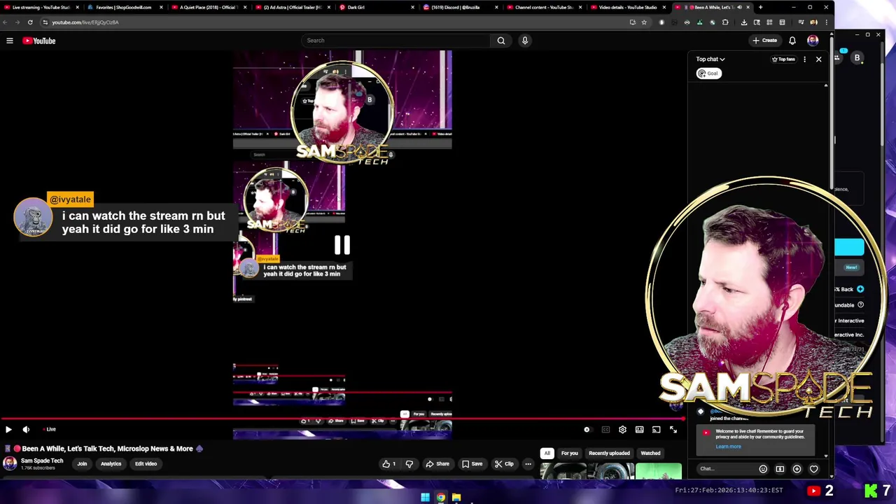
Task: Toggle closed captions
Action: click(605, 430)
